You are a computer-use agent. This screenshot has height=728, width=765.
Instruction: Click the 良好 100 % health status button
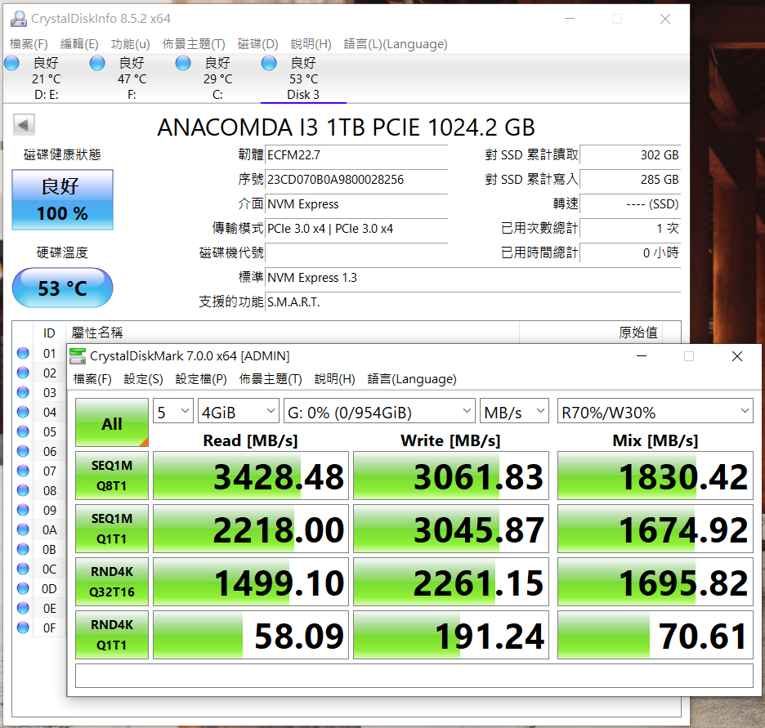coord(62,200)
